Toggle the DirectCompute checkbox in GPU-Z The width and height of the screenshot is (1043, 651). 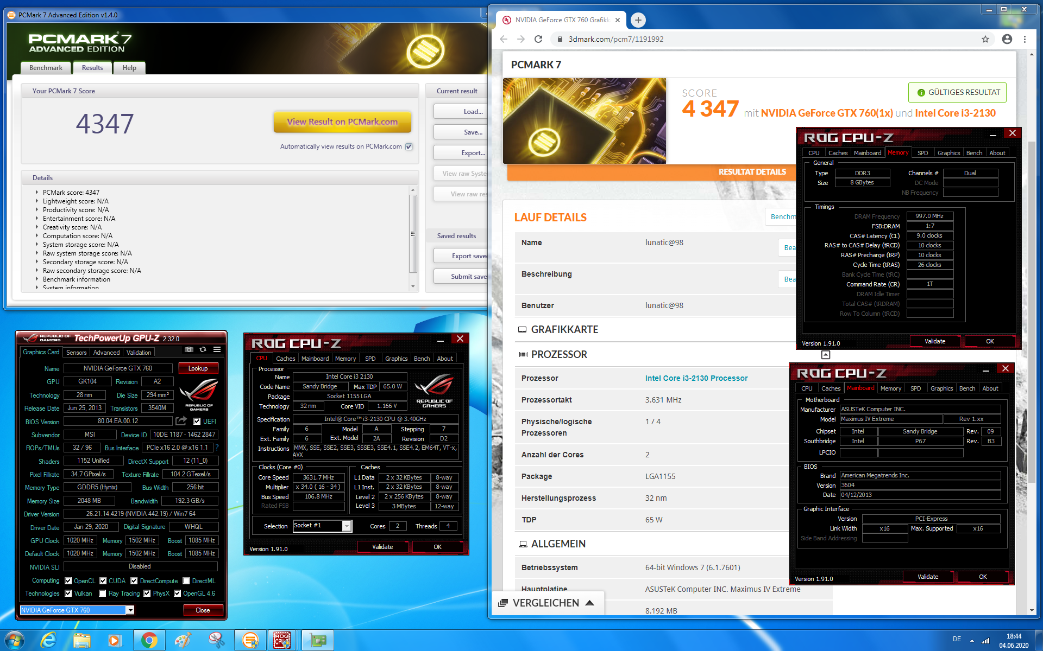[x=134, y=580]
